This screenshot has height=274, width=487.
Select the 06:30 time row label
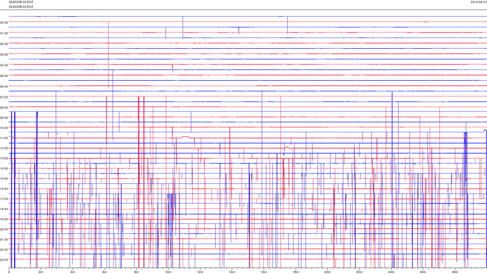(x=4, y=86)
